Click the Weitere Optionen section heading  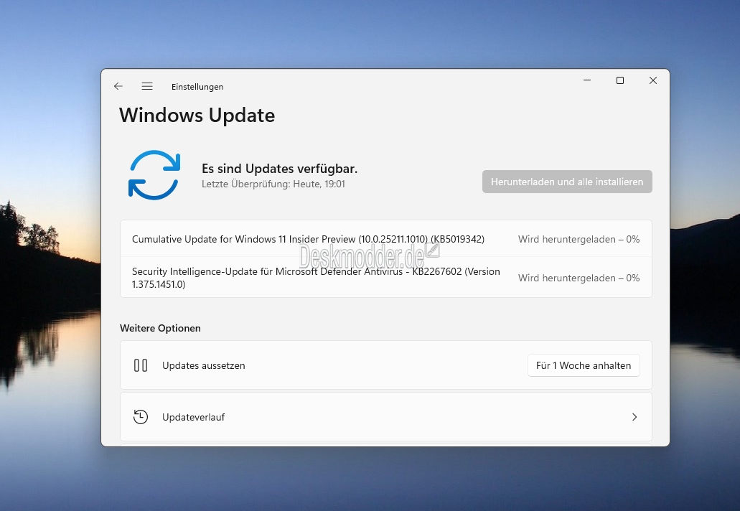pos(160,328)
